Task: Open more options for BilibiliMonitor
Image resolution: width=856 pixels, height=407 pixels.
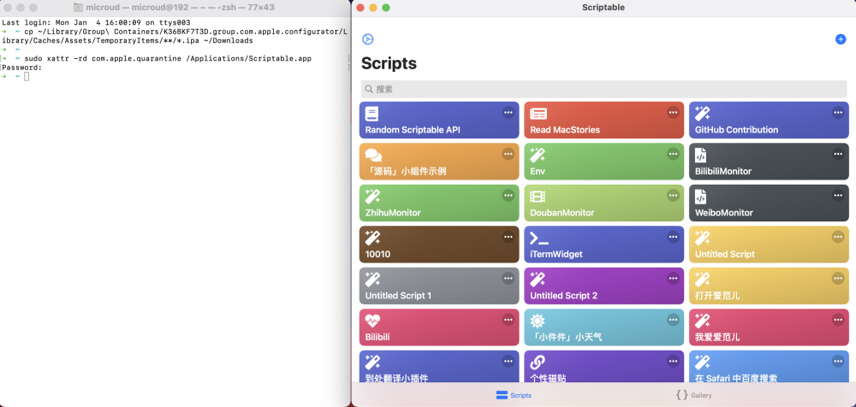Action: point(838,154)
